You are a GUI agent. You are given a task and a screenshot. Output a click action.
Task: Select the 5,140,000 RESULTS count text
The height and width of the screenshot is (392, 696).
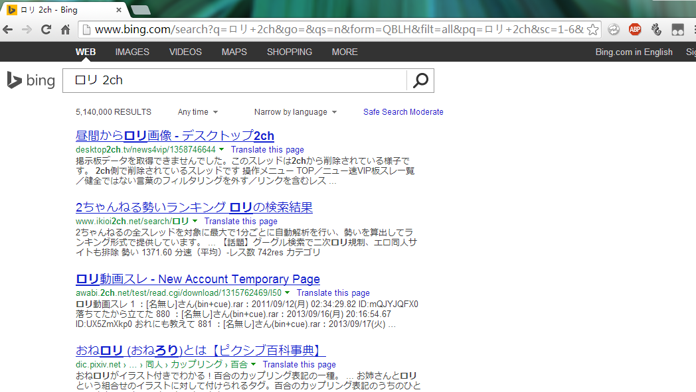(x=113, y=112)
